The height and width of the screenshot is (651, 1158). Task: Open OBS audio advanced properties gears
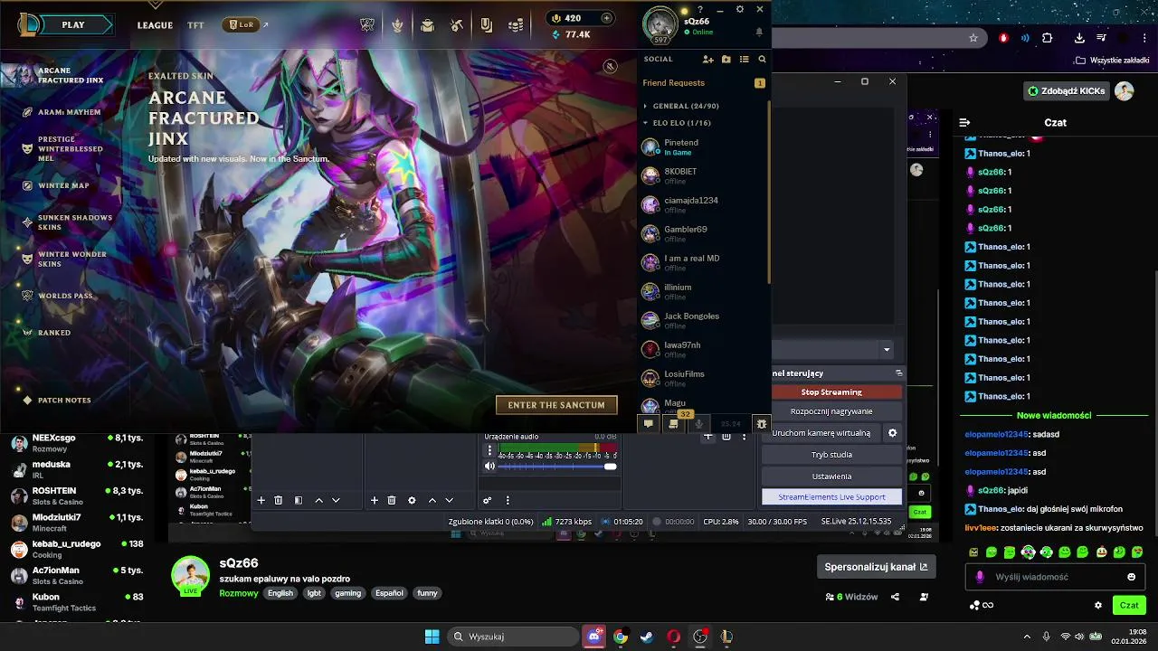(487, 500)
